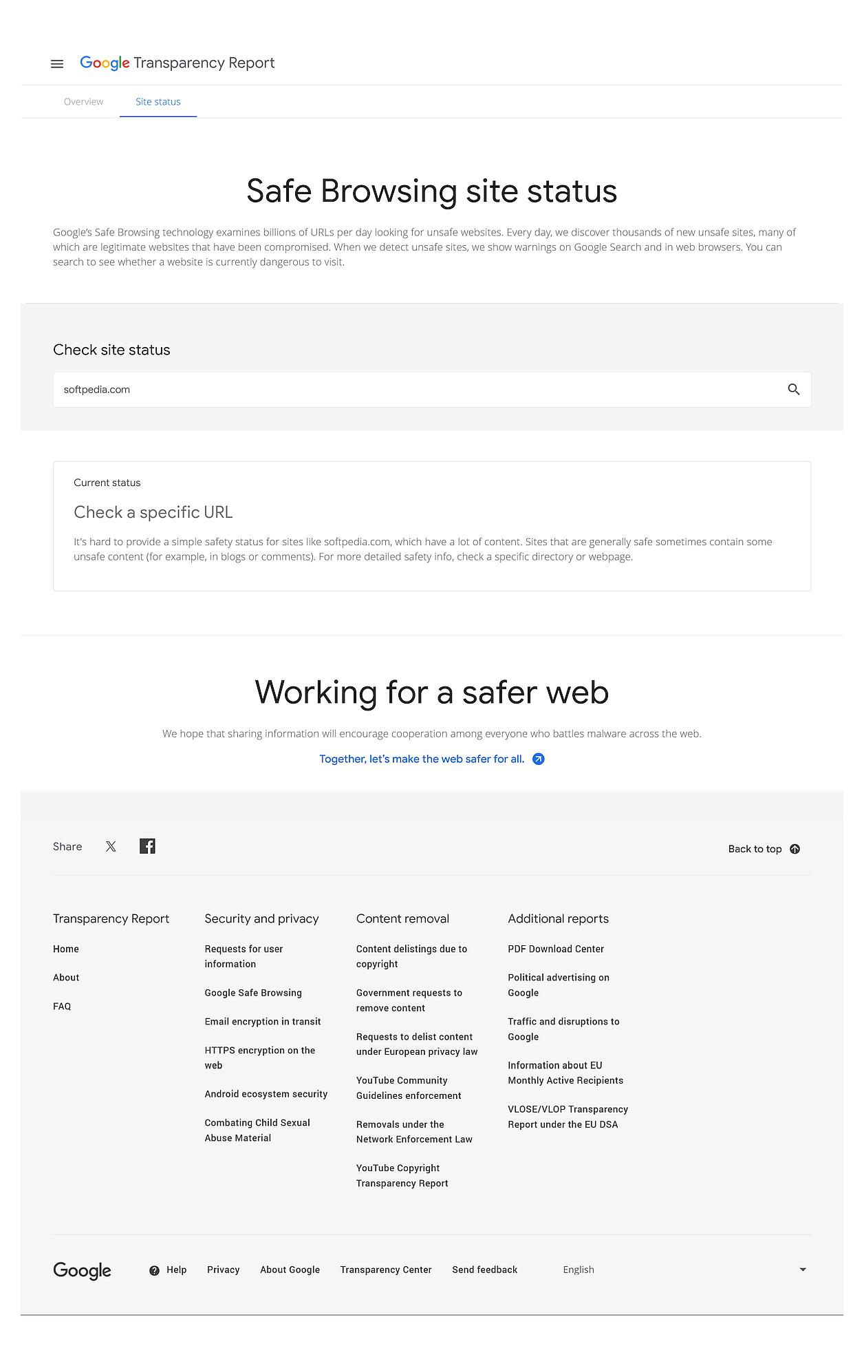The width and height of the screenshot is (864, 1357).
Task: Select the Site status tab
Action: (158, 102)
